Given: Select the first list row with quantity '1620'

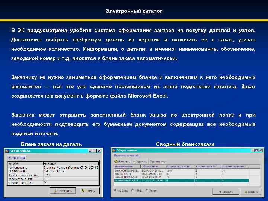Looking at the screenshot, I should [x=181, y=170].
